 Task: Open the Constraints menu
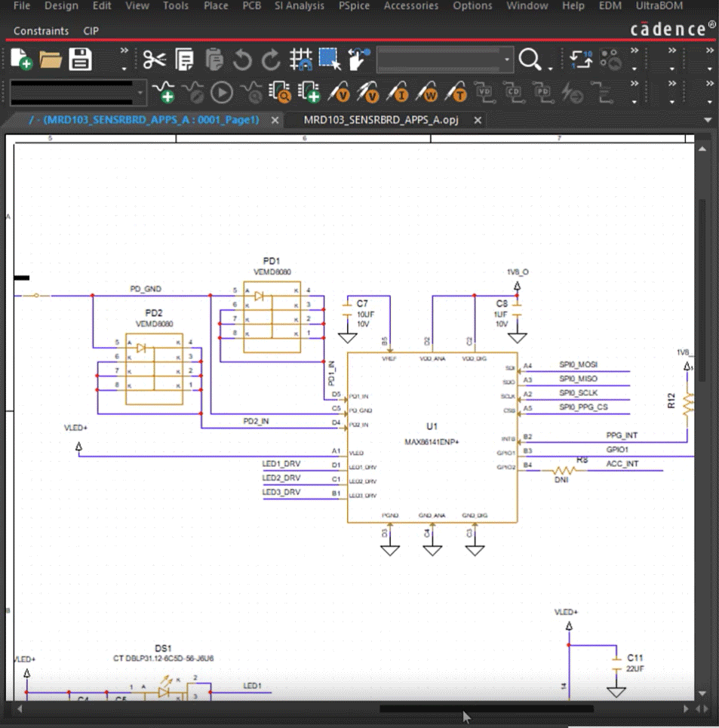(x=41, y=31)
